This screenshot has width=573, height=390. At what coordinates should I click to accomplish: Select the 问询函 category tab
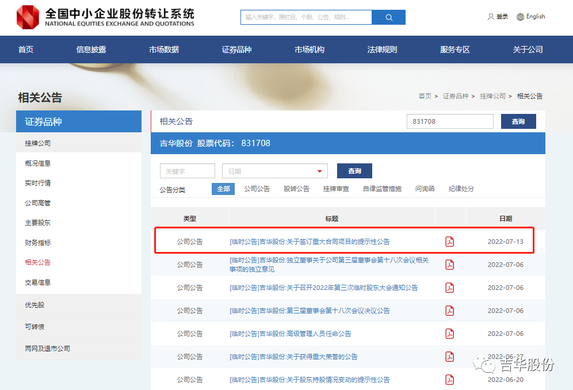tap(425, 189)
